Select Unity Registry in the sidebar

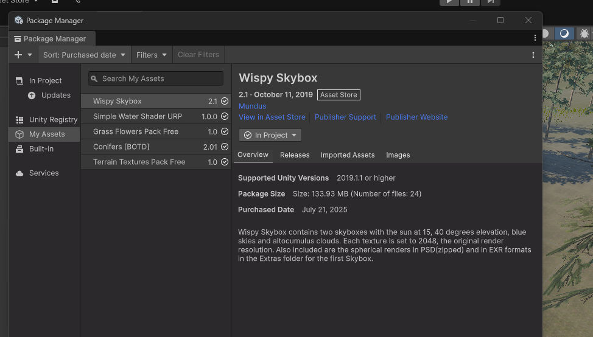(53, 120)
